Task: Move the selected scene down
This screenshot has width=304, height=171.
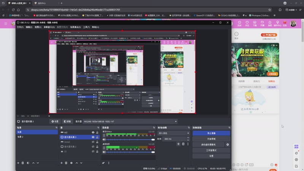Action: pyautogui.click(x=38, y=163)
